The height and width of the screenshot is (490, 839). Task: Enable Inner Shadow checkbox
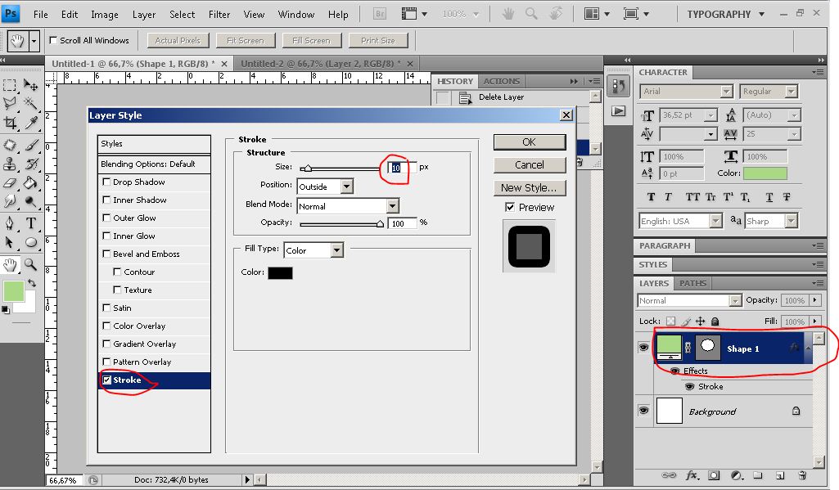click(106, 200)
